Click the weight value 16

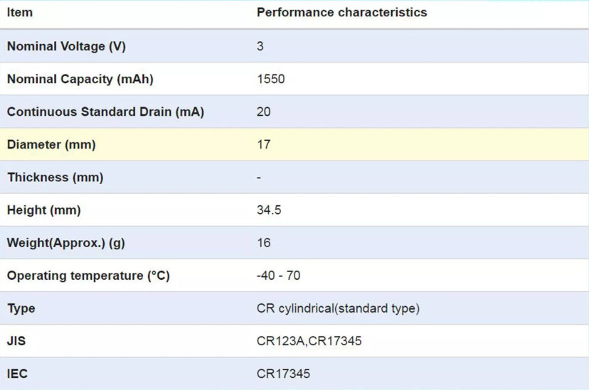click(264, 243)
